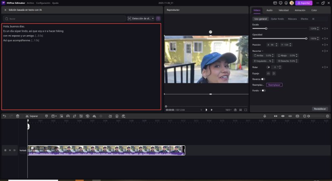This screenshot has height=181, width=332.
Task: Switch to the Audio tab
Action: point(269,10)
